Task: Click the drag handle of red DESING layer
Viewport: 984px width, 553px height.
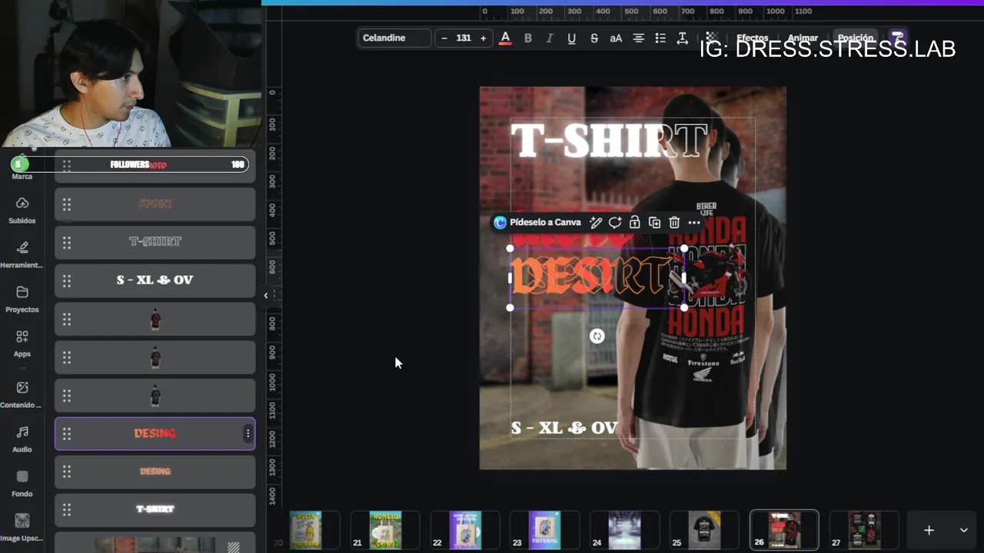Action: click(67, 433)
